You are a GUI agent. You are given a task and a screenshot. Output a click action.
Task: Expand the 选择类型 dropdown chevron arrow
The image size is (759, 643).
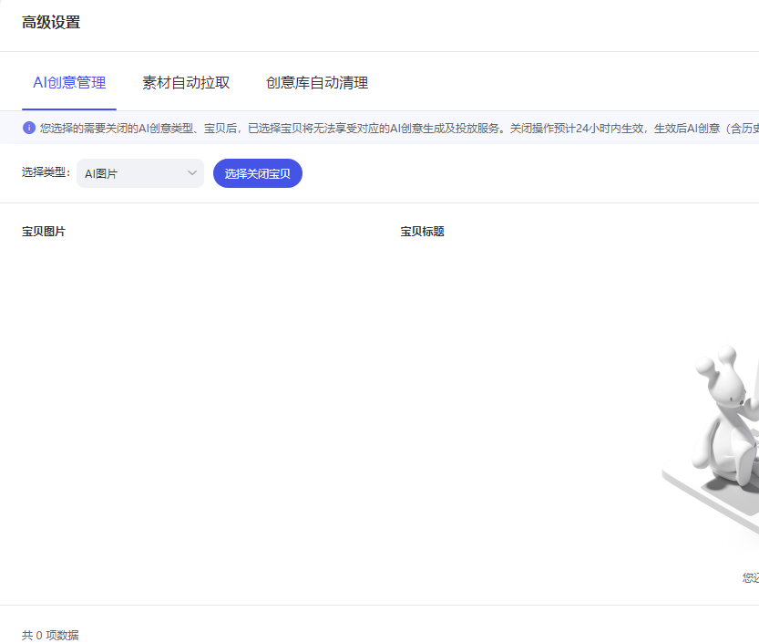pyautogui.click(x=192, y=173)
